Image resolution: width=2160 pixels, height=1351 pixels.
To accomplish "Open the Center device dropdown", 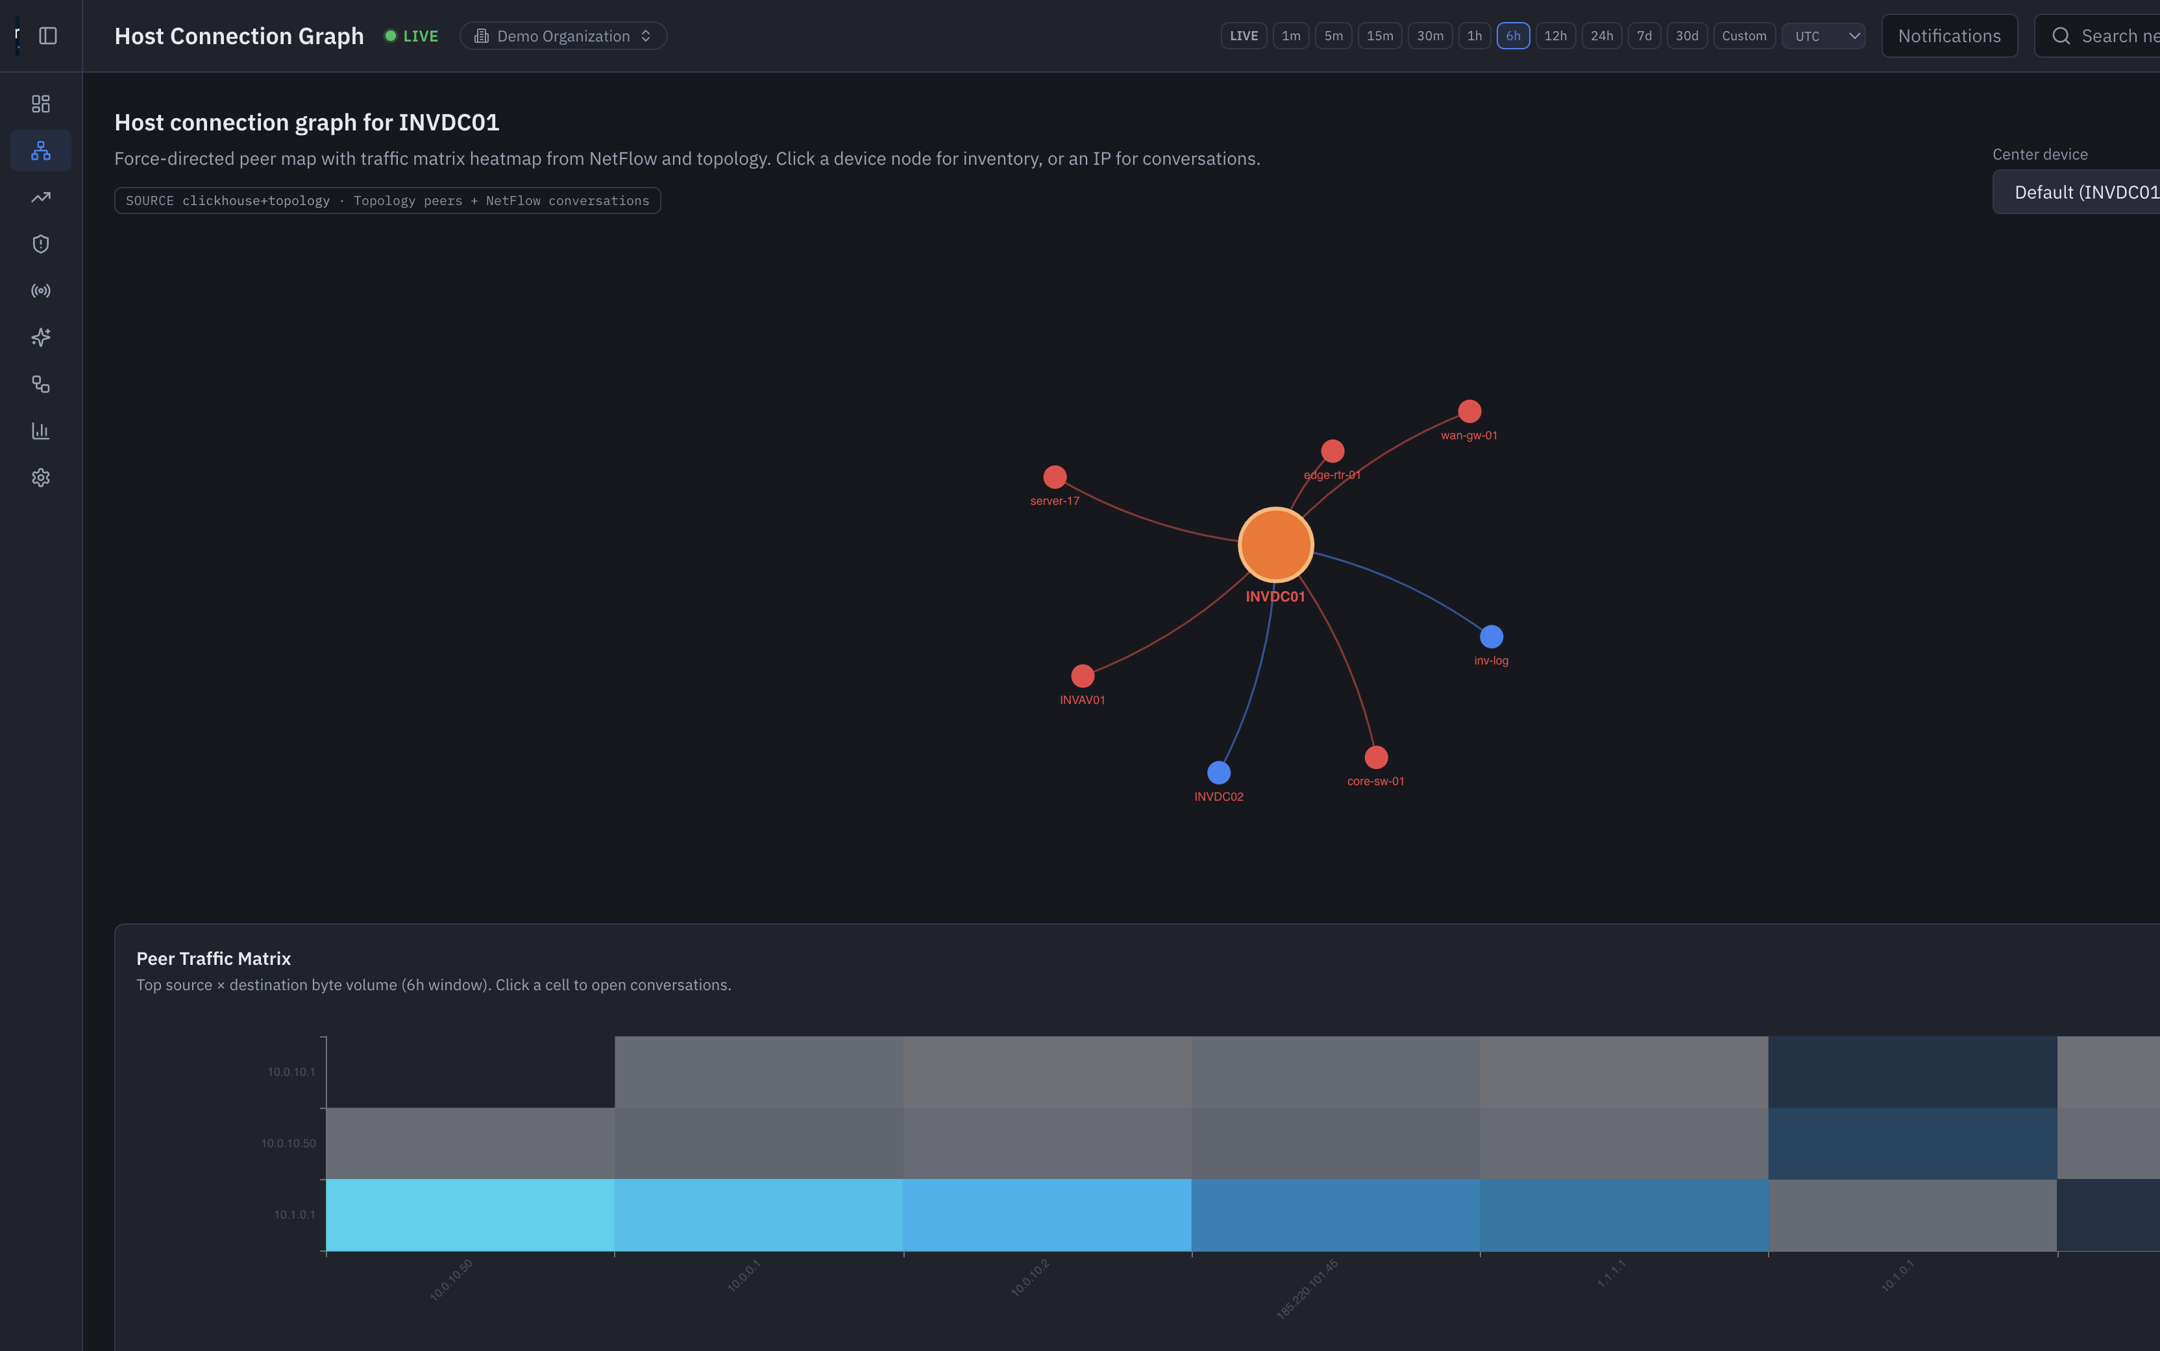I will (2077, 192).
